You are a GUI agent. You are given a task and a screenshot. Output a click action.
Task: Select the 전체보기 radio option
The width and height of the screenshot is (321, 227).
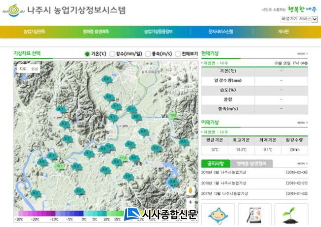point(178,53)
